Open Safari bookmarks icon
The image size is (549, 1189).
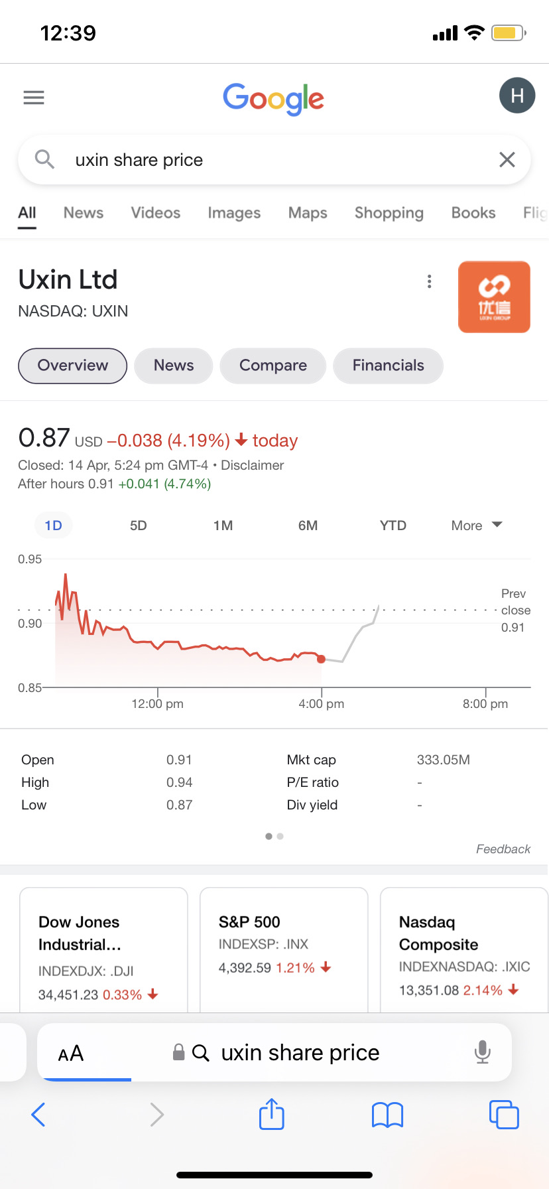pyautogui.click(x=388, y=1115)
